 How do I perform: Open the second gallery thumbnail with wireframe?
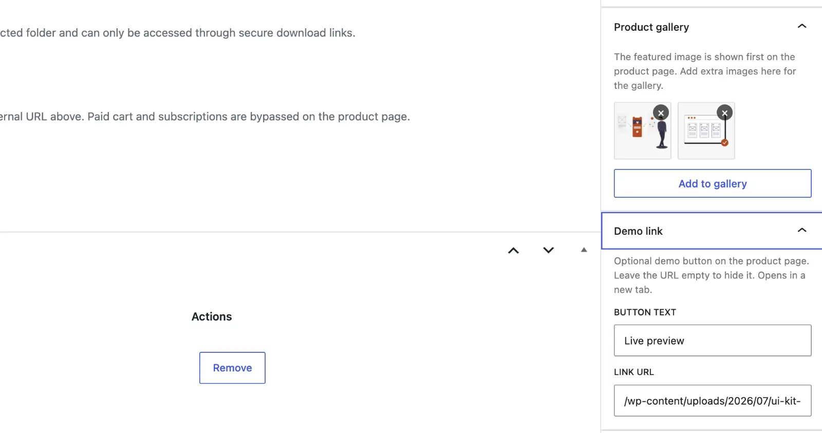point(706,131)
